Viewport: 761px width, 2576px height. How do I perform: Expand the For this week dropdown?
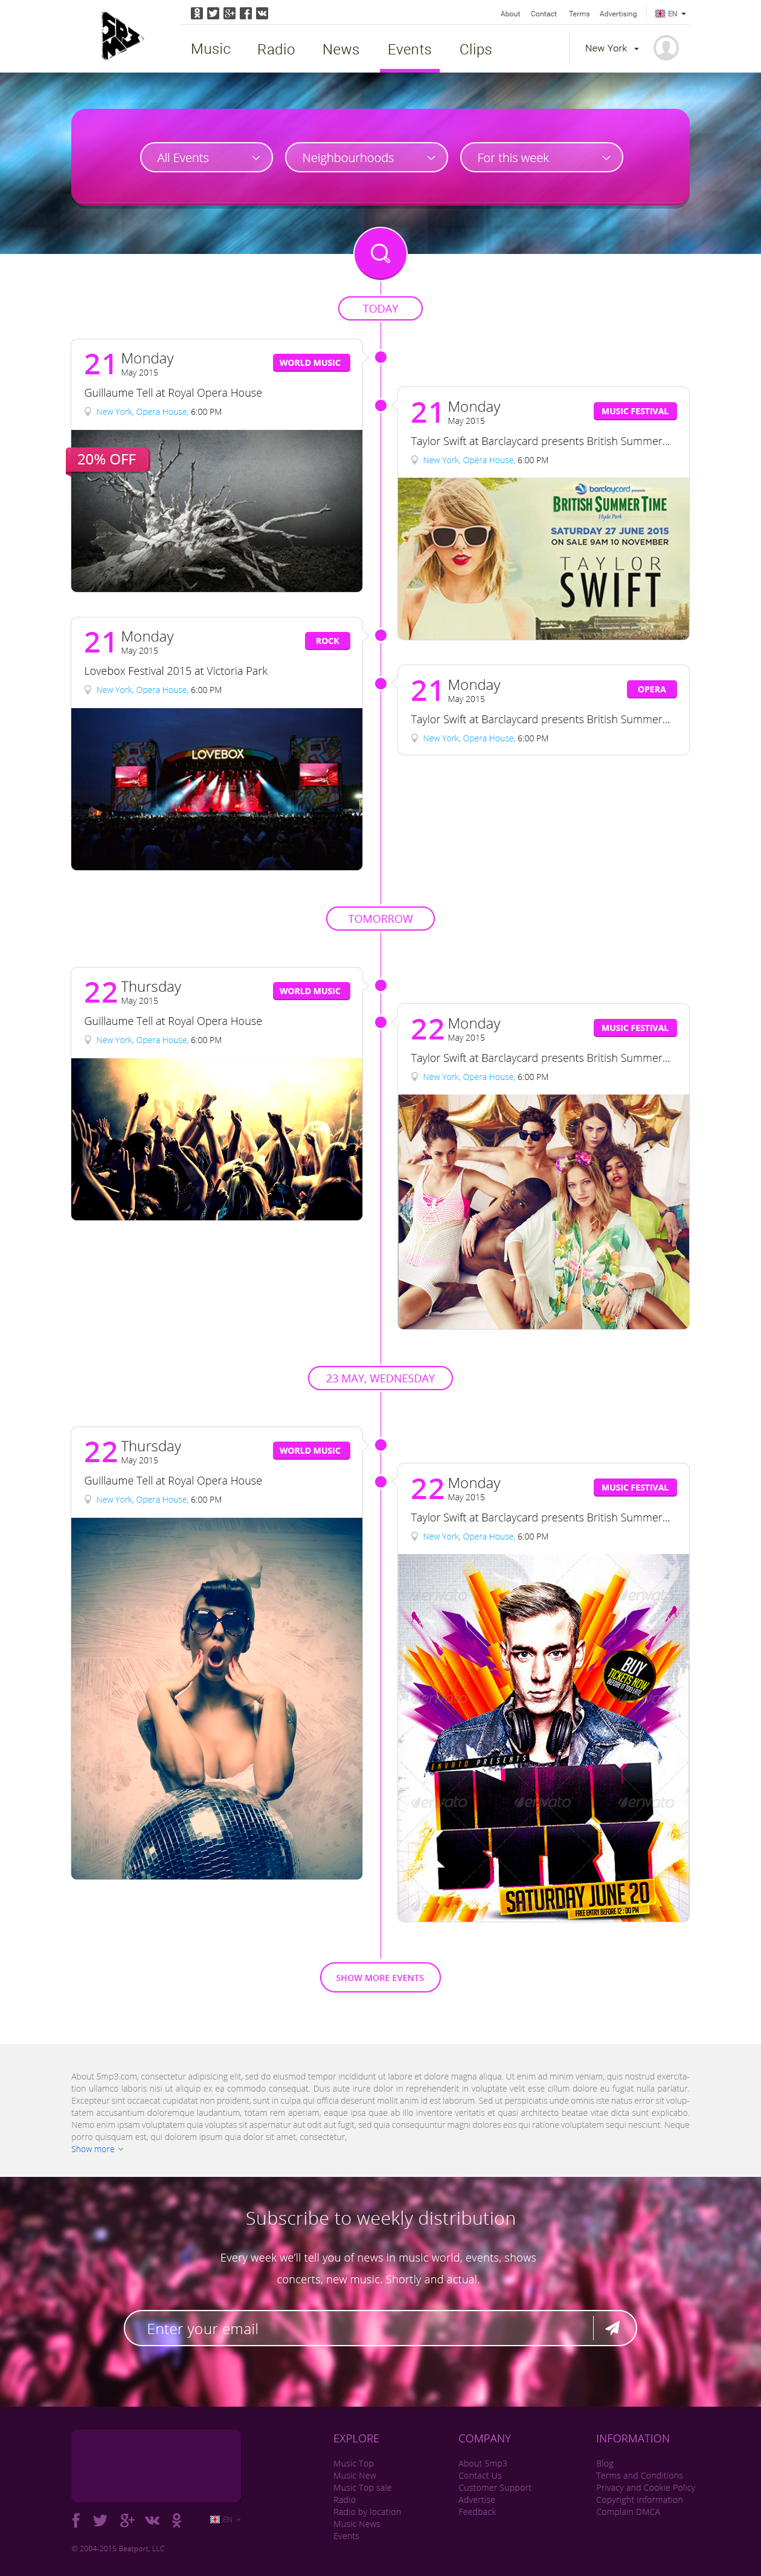point(541,158)
